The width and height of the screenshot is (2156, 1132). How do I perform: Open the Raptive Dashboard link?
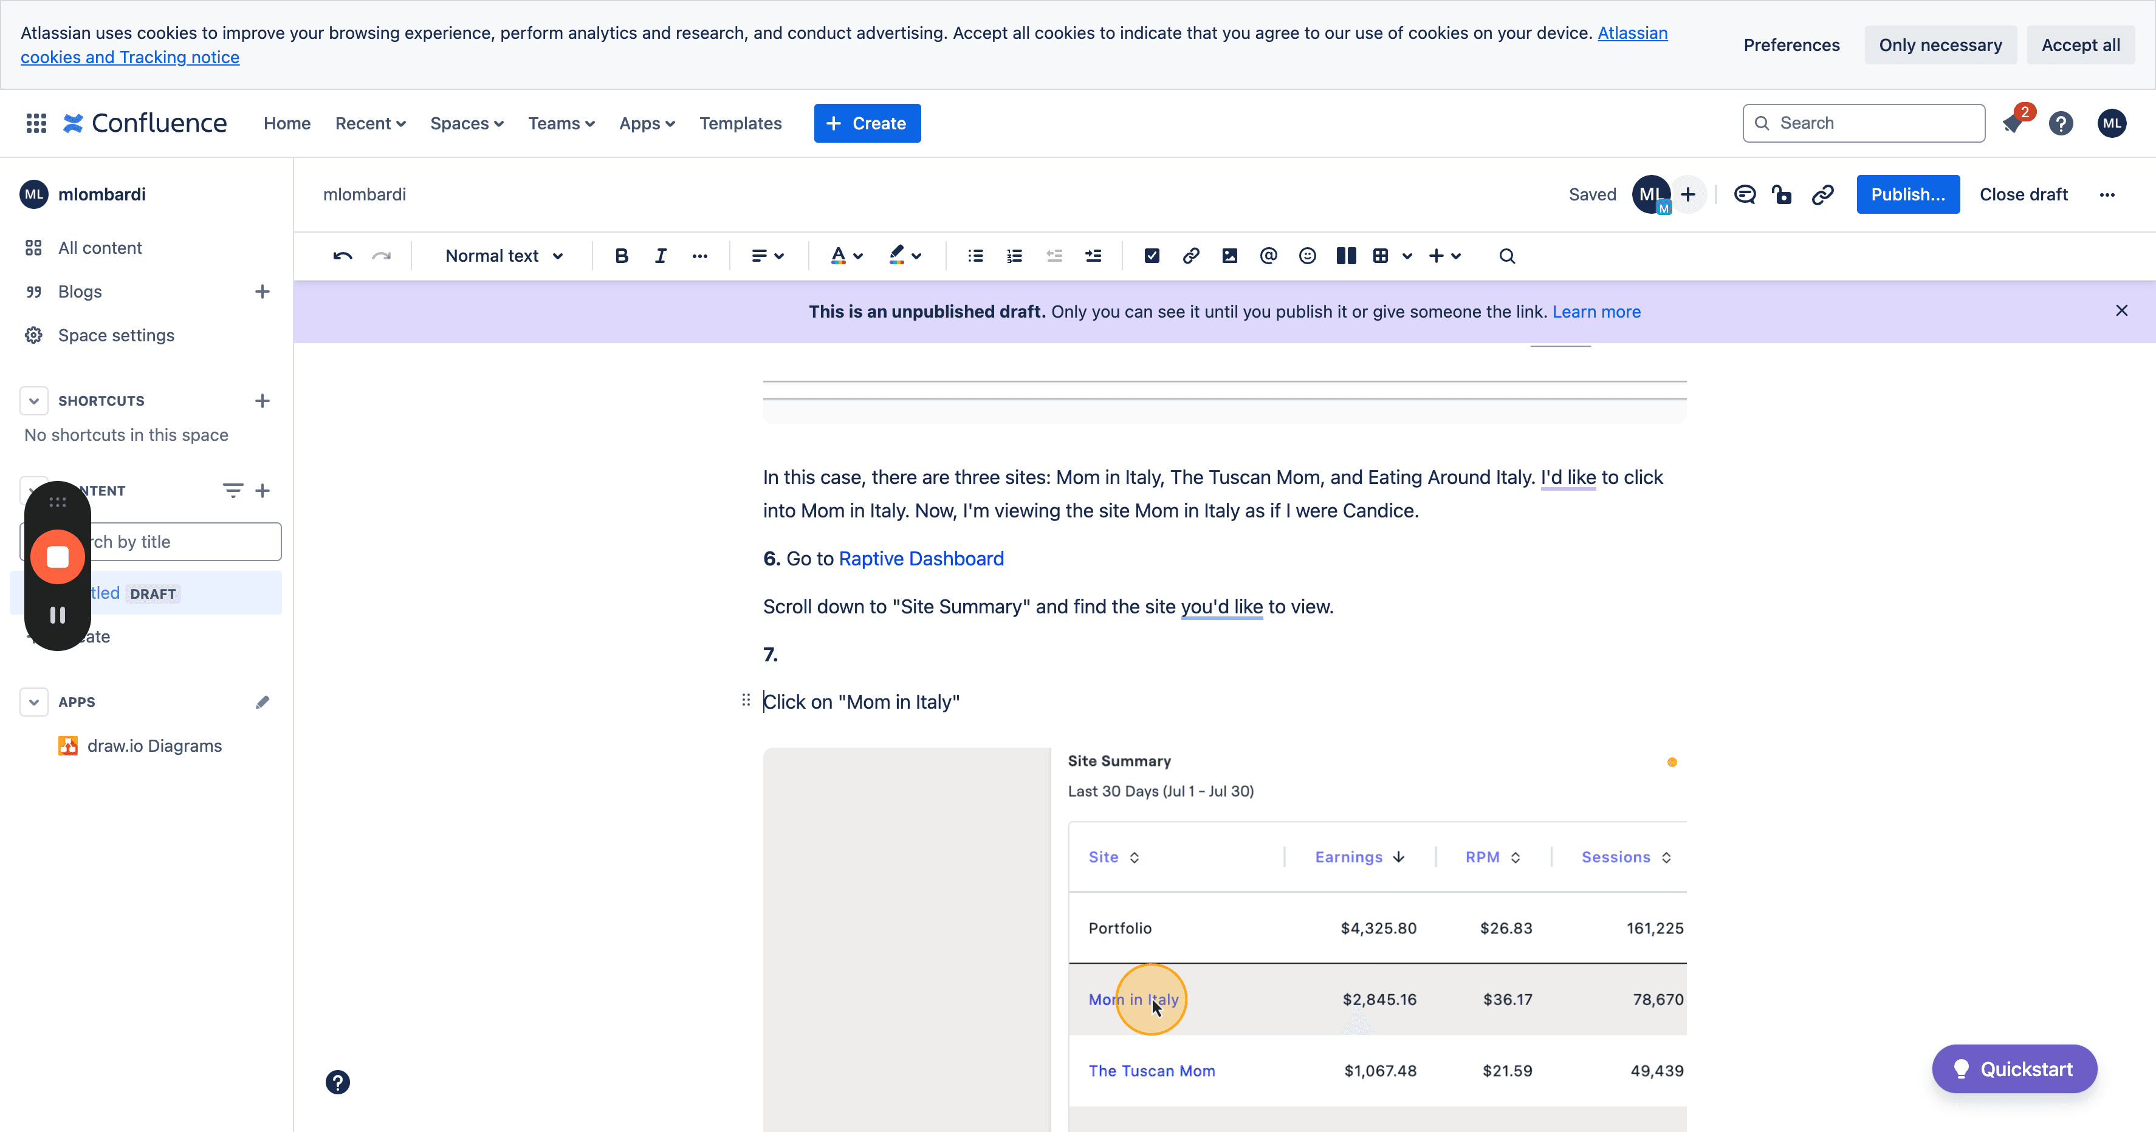coord(921,559)
